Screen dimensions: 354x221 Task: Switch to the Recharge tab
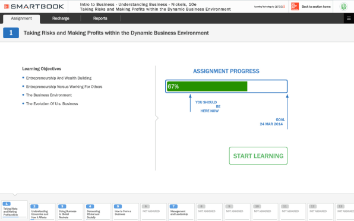point(61,18)
